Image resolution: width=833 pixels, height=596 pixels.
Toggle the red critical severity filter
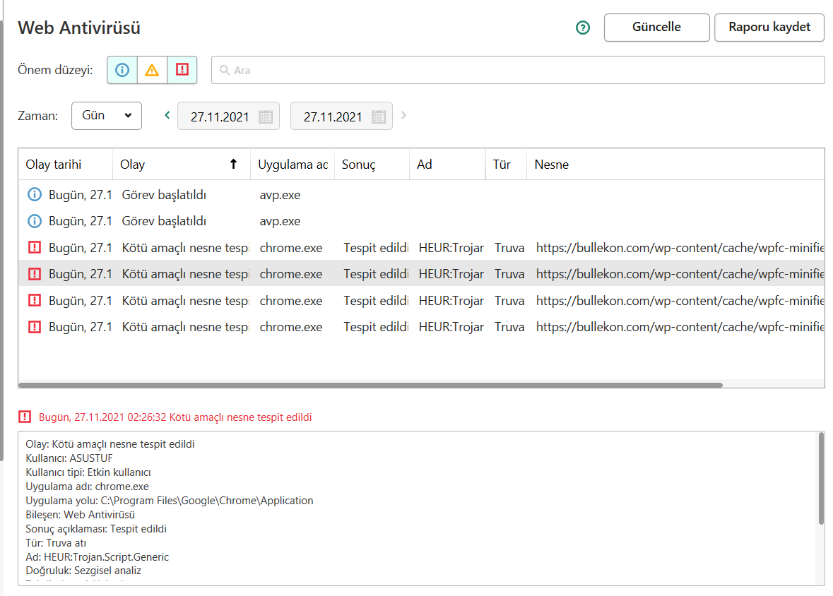tap(182, 70)
